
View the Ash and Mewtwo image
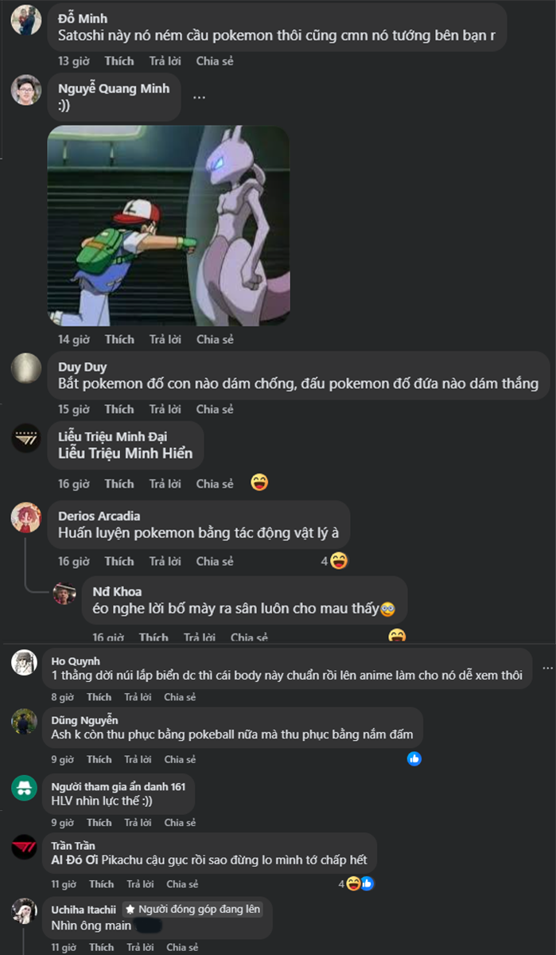click(x=169, y=225)
